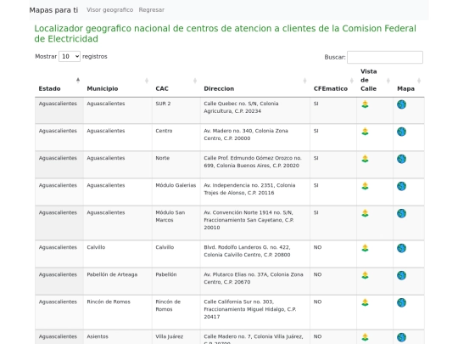Show map for Centro row
This screenshot has height=344, width=458.
coord(402,132)
